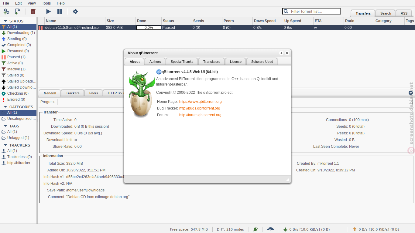Sort torrents by Ratio column
This screenshot has height=233, width=415.
click(359, 21)
